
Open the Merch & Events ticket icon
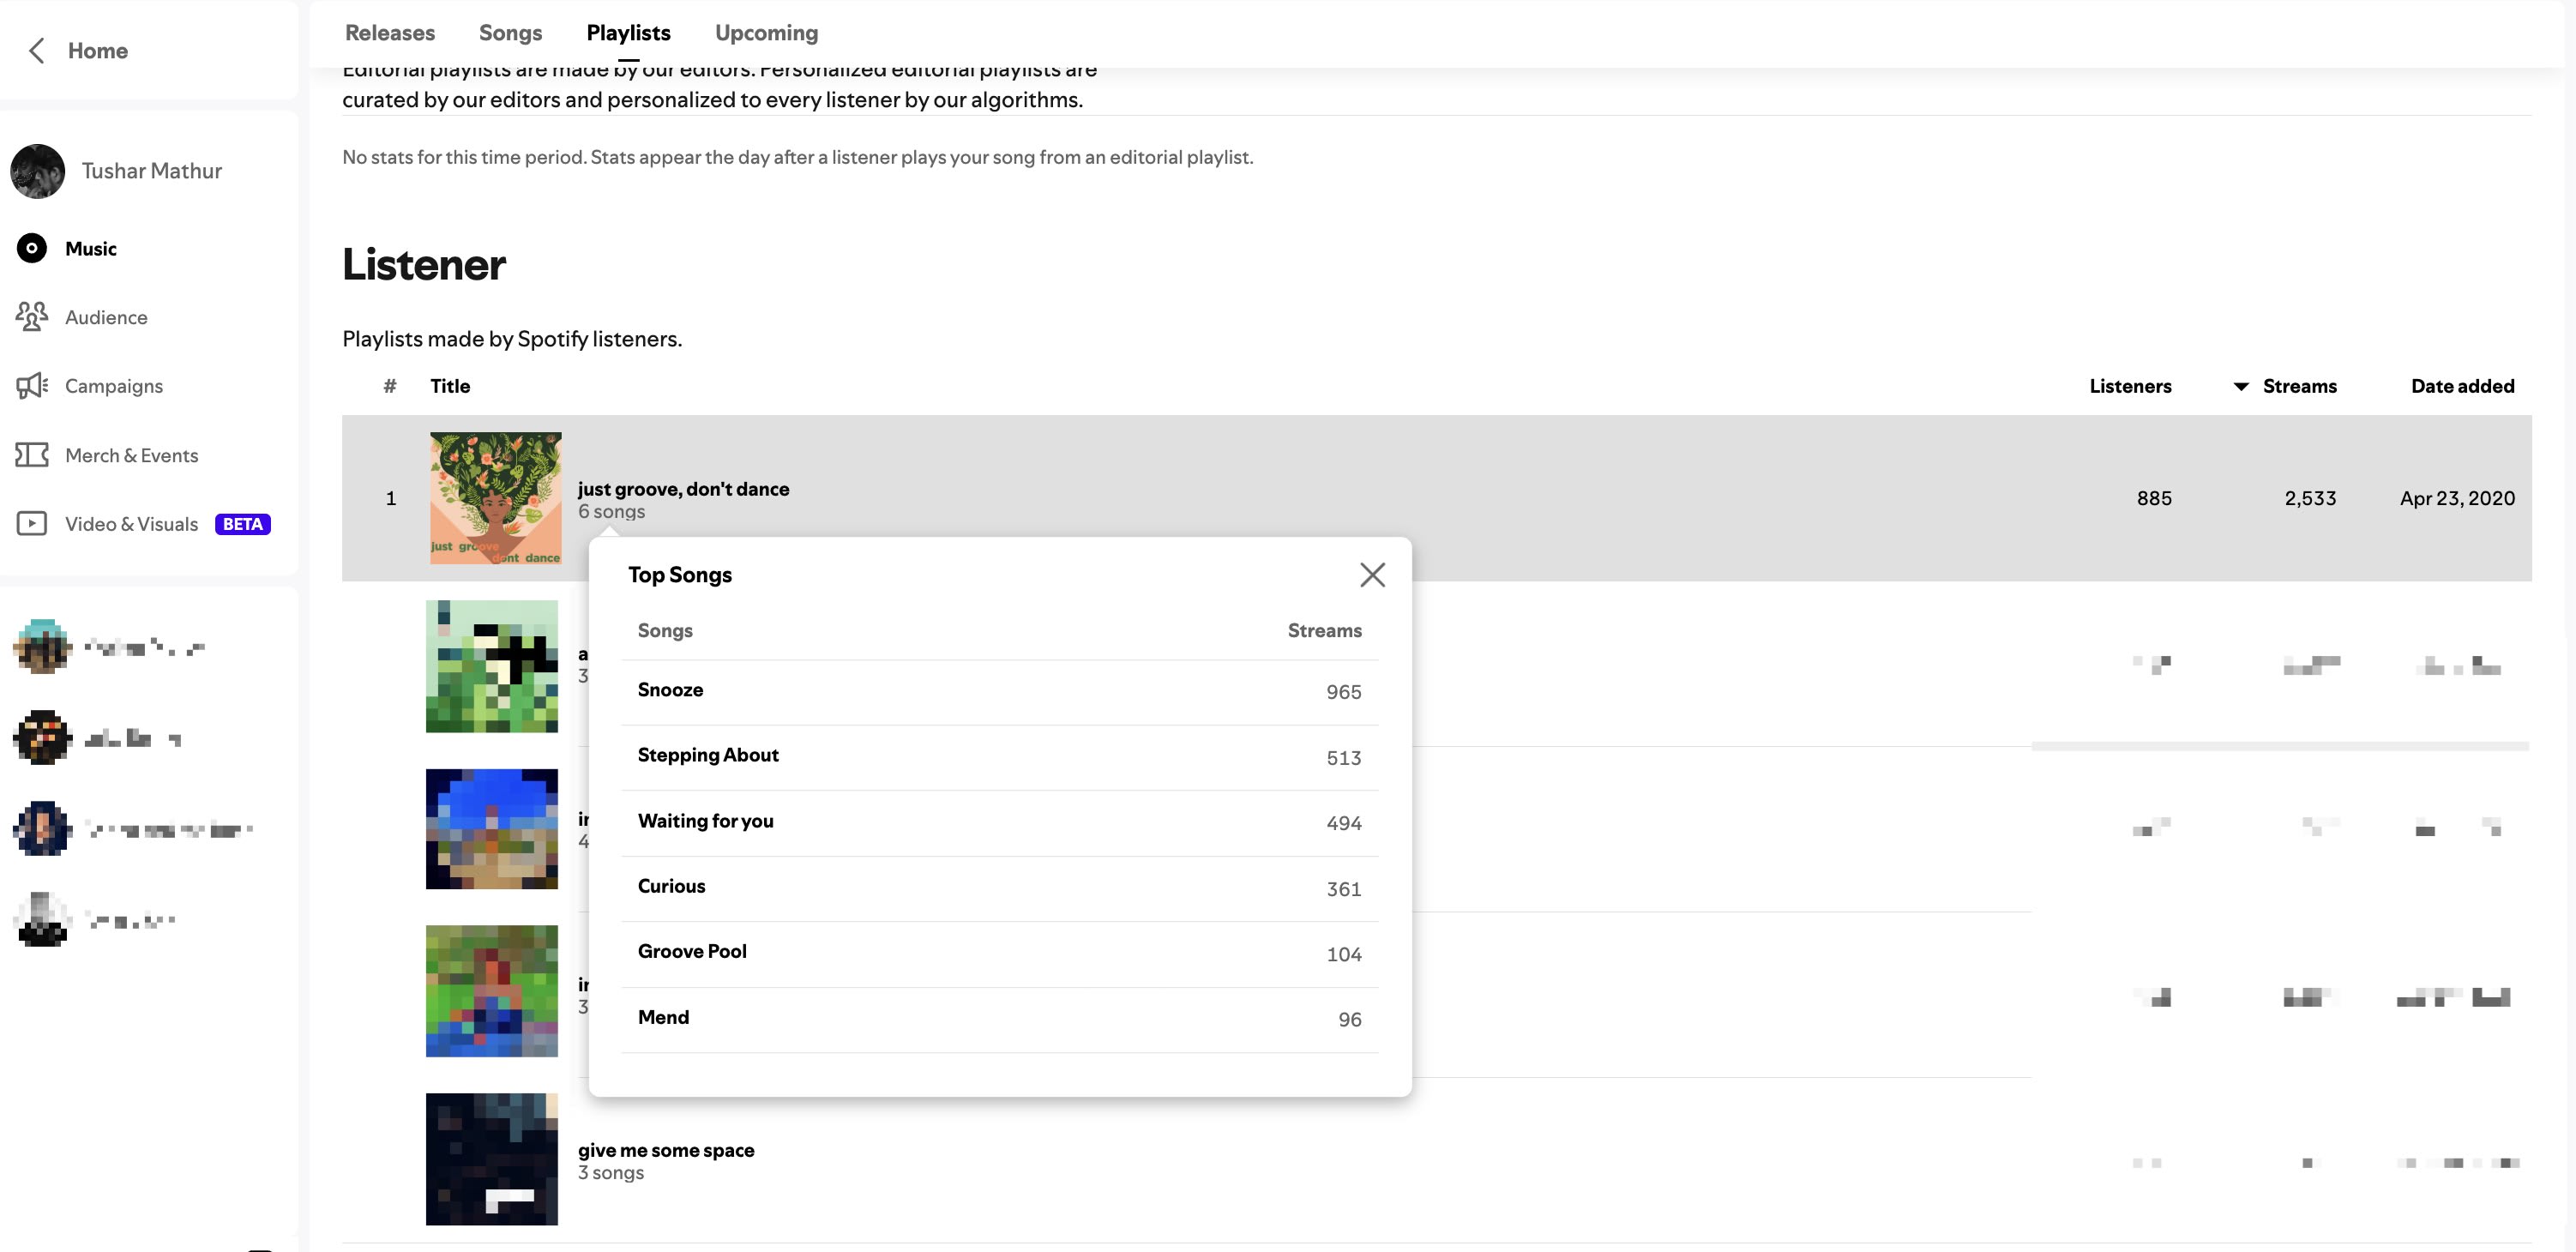[32, 455]
